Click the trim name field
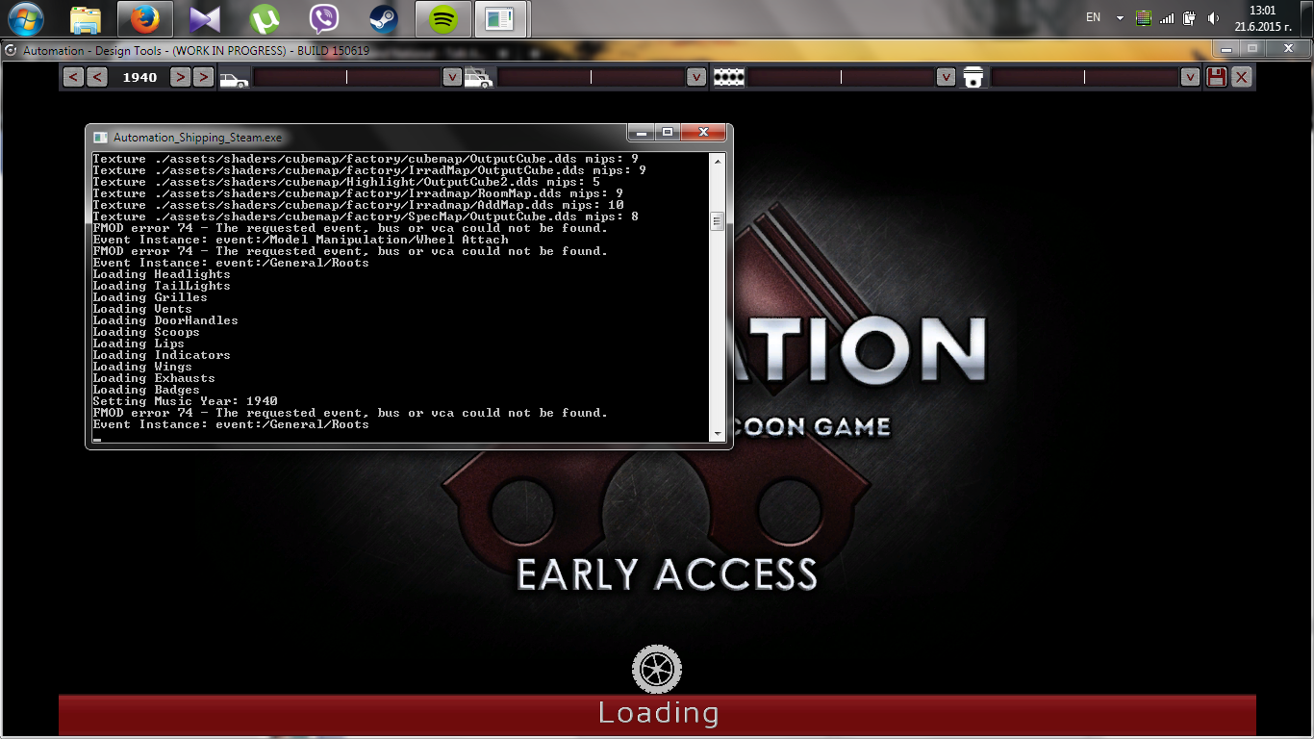1314x739 pixels. coord(592,77)
